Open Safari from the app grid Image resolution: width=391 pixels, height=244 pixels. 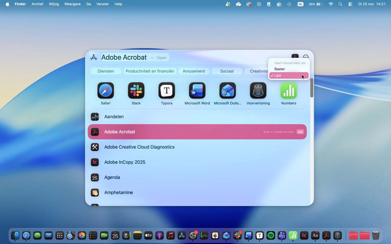coord(105,90)
